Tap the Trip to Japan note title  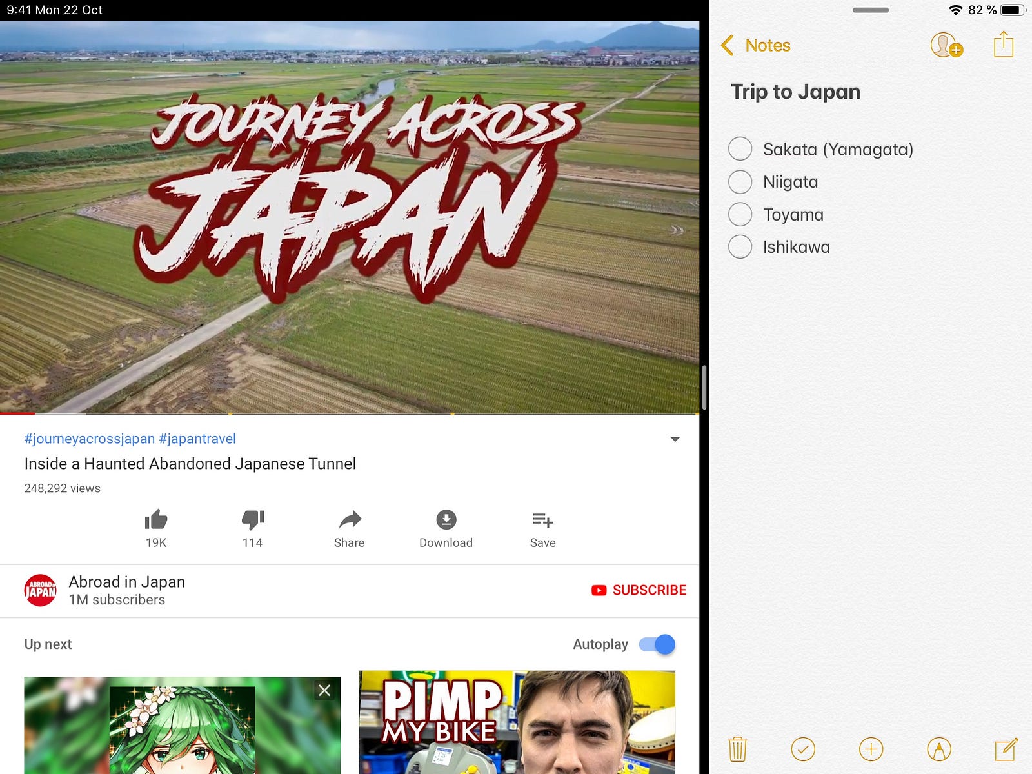click(796, 92)
